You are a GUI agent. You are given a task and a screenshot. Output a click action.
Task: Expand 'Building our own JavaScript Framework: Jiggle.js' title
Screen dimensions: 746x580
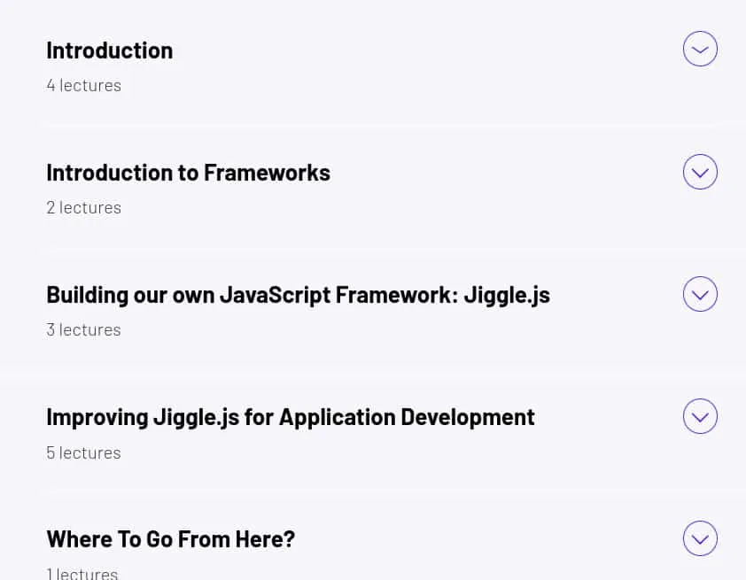pos(299,295)
